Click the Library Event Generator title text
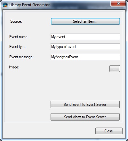The width and height of the screenshot is (128, 141). 29,5
